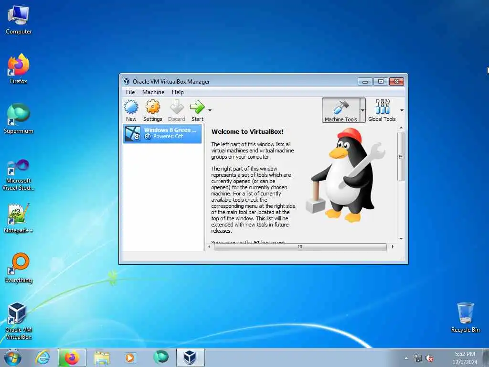The height and width of the screenshot is (367, 489).
Task: Open the Help menu
Action: 178,92
